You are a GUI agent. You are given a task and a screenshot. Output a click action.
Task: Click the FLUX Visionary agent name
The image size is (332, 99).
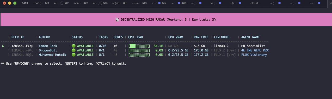coord(254,55)
